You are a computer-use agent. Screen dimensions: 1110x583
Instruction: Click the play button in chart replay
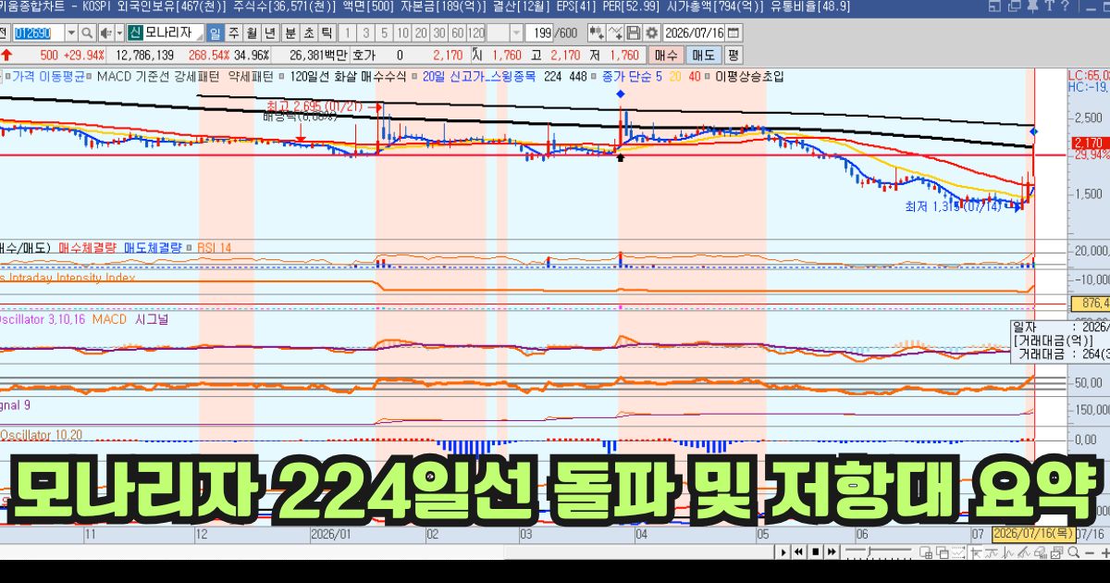tap(783, 552)
